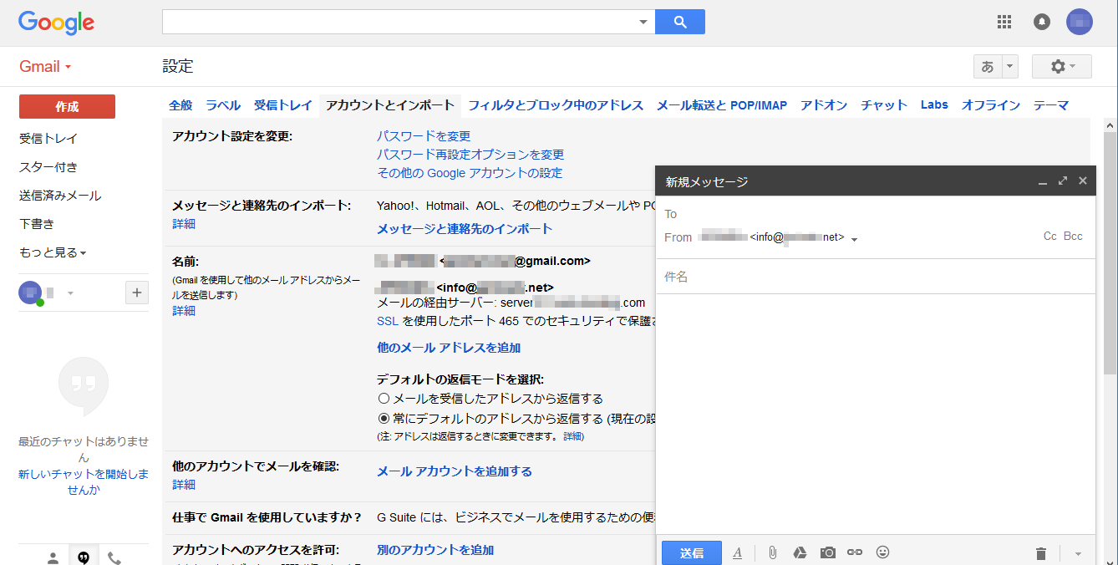The image size is (1118, 565).
Task: Open the Google apps grid icon
Action: [x=1004, y=22]
